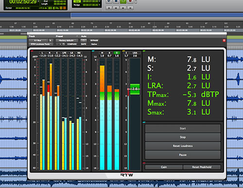This screenshot has width=243, height=188.
Task: Click the Native format label in plugin header
Action: coord(94,44)
